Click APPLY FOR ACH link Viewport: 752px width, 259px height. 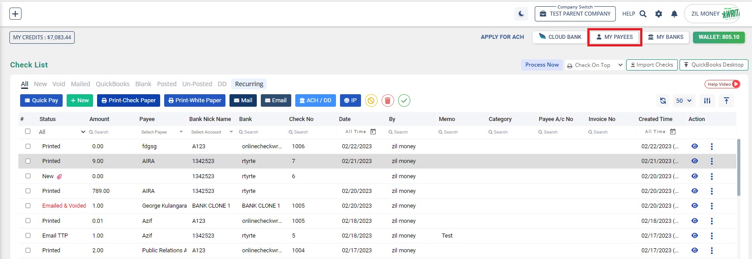tap(502, 37)
